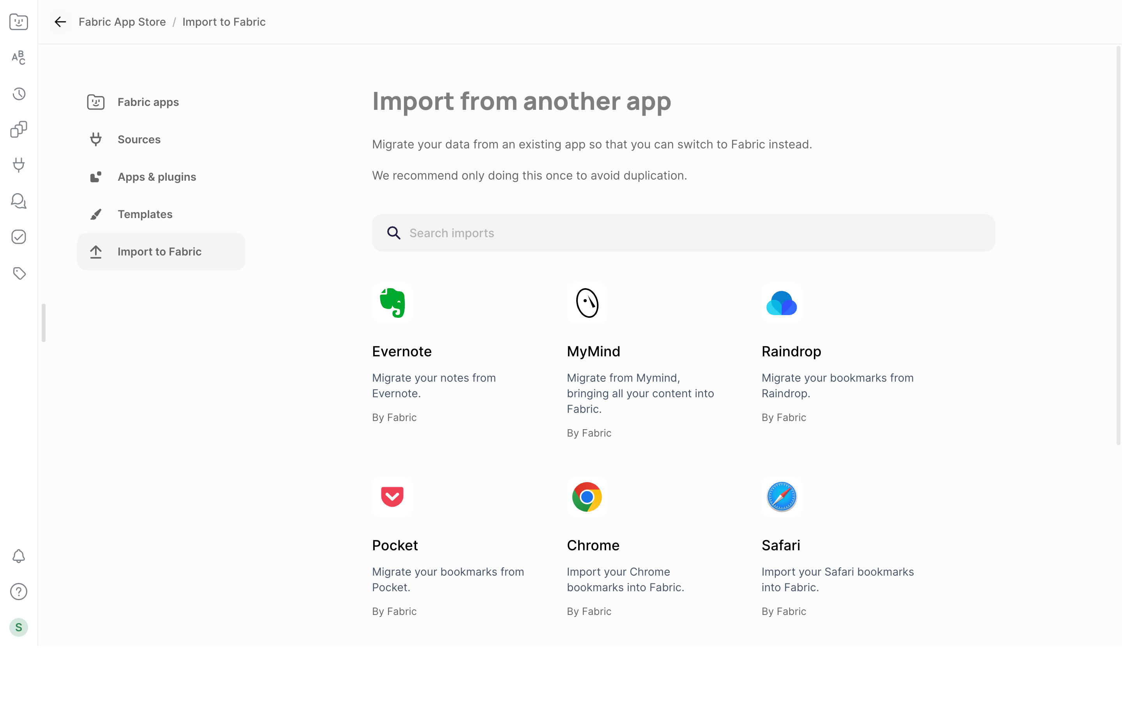Image resolution: width=1122 pixels, height=701 pixels.
Task: Open the help question mark icon
Action: 19,592
